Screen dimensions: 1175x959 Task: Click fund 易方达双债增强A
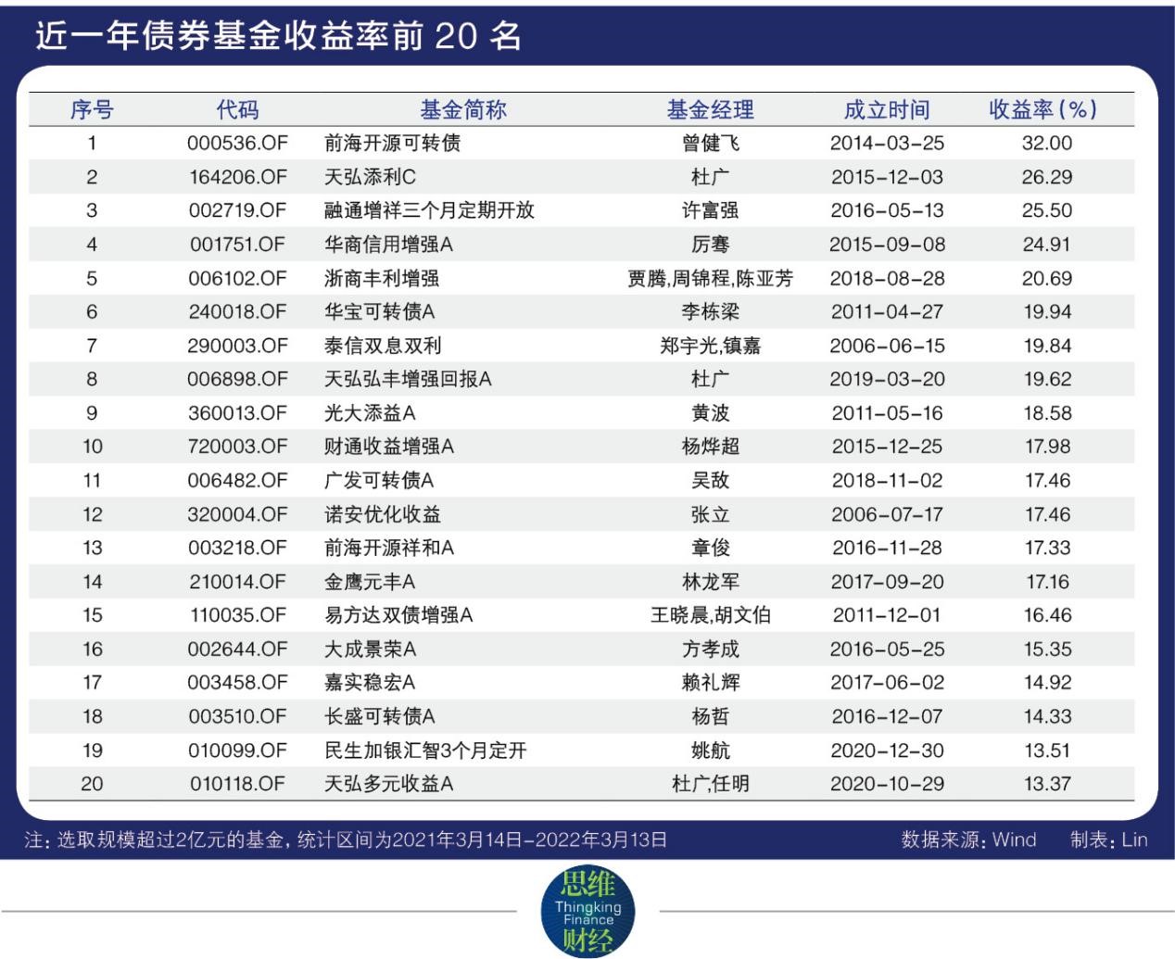[398, 615]
